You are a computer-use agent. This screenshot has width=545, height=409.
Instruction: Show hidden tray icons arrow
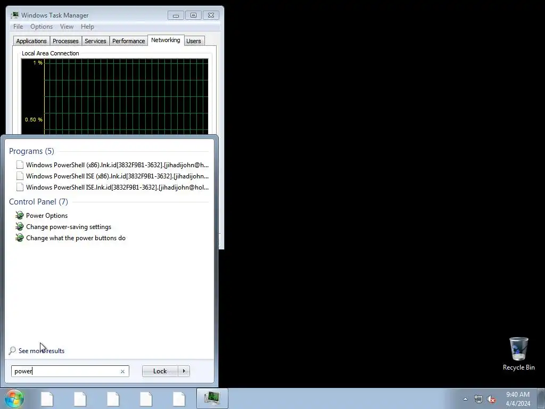465,399
